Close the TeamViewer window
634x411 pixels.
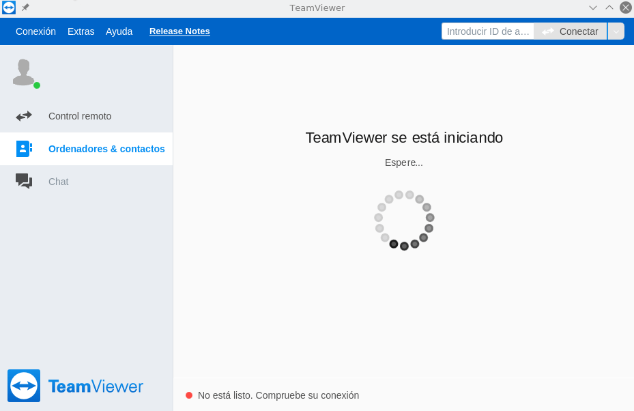[626, 8]
